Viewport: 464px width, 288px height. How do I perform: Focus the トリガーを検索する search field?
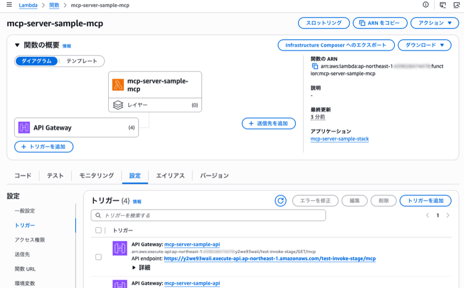click(208, 215)
